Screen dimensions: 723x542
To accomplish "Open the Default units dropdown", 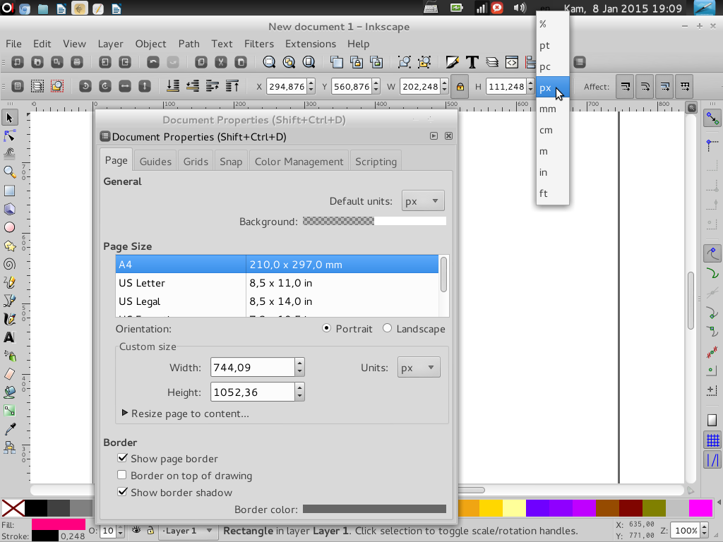I will (x=422, y=200).
